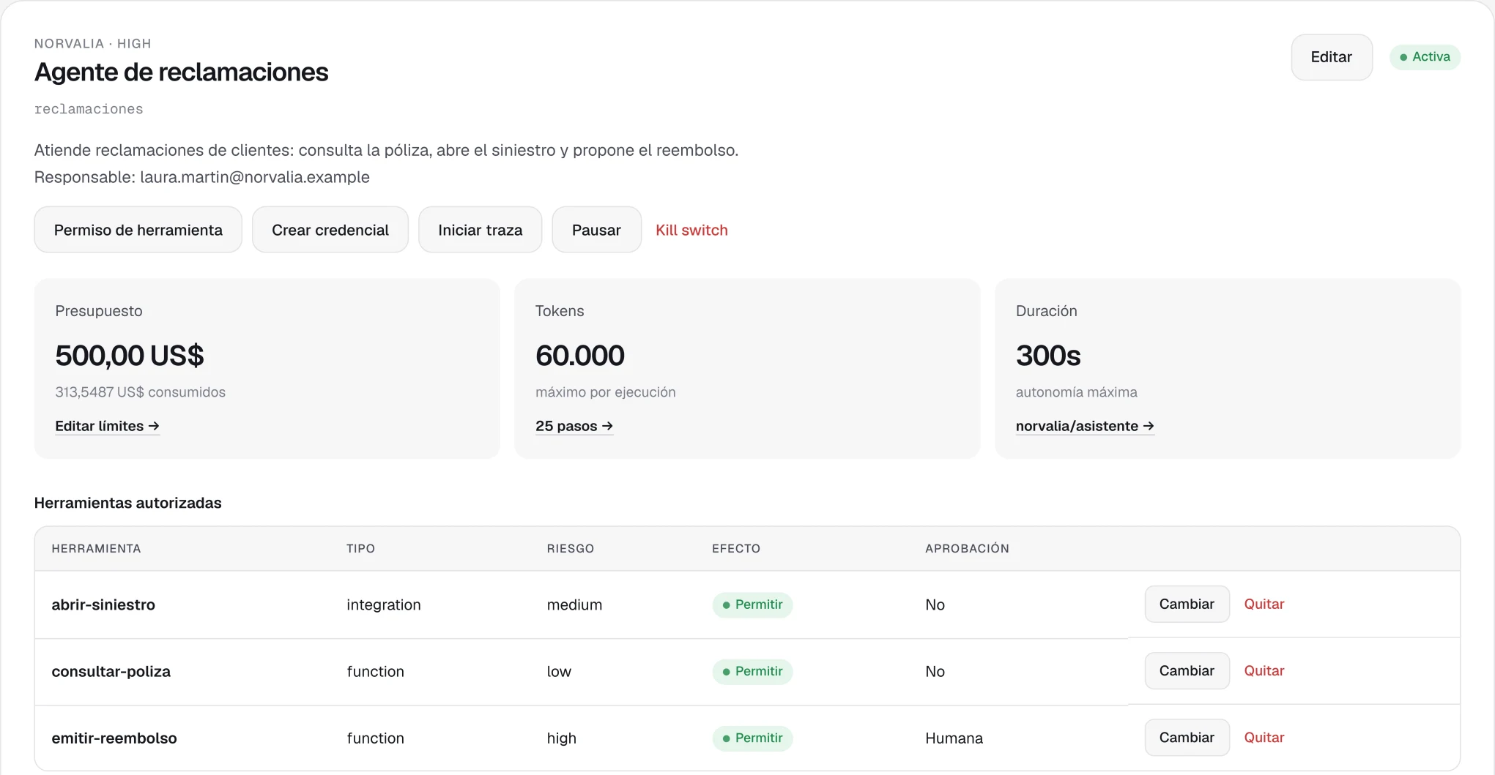This screenshot has width=1495, height=775.
Task: Start a trace with Iniciar traza
Action: (x=480, y=230)
